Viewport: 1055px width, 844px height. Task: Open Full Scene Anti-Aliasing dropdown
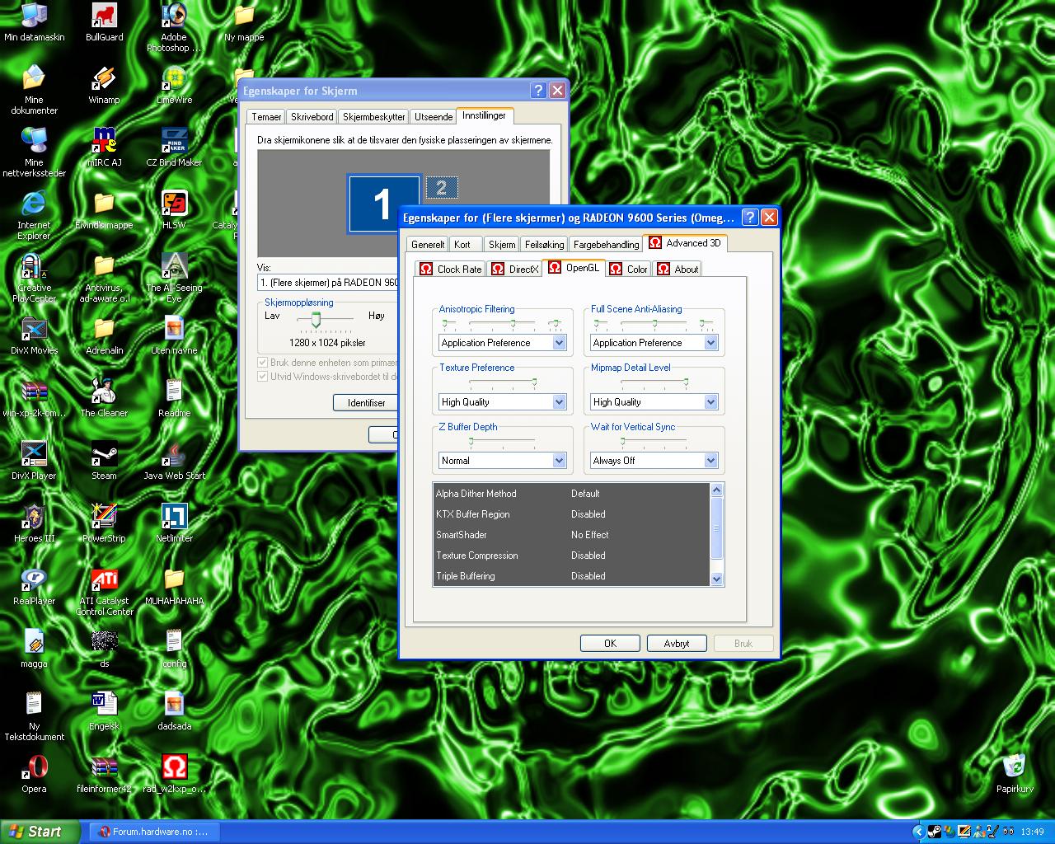click(710, 343)
